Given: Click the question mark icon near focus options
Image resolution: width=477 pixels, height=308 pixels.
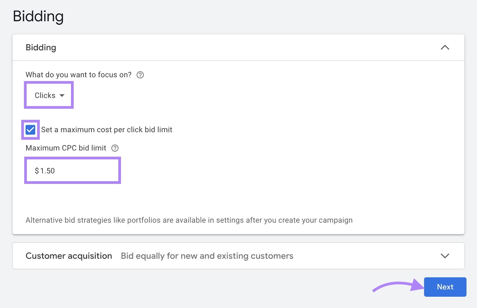Looking at the screenshot, I should click(x=140, y=75).
